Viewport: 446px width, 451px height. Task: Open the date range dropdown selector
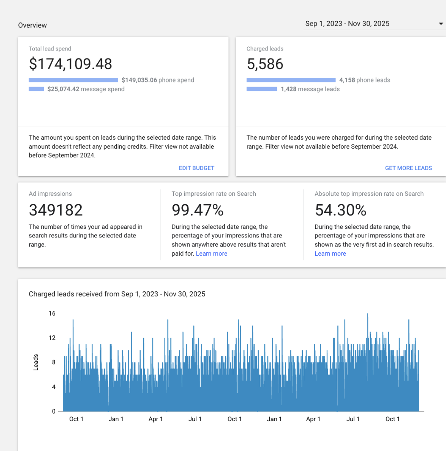[347, 24]
